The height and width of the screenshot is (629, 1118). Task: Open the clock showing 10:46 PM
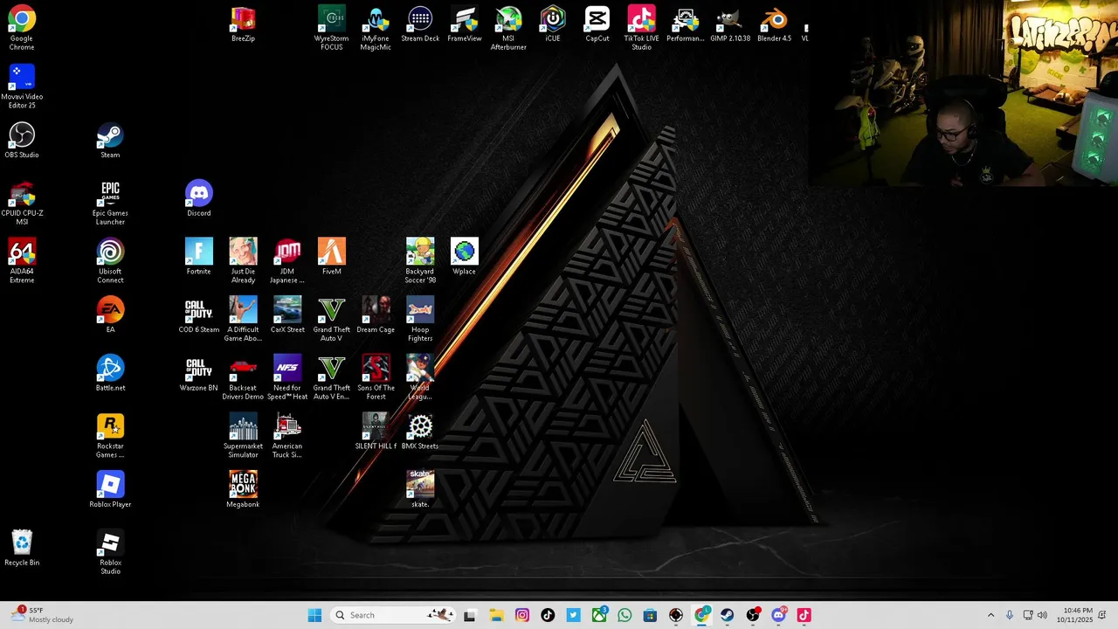tap(1074, 615)
